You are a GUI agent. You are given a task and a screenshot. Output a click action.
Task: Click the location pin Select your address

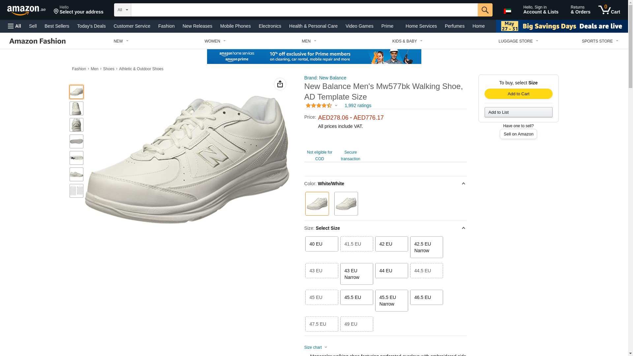tap(78, 10)
